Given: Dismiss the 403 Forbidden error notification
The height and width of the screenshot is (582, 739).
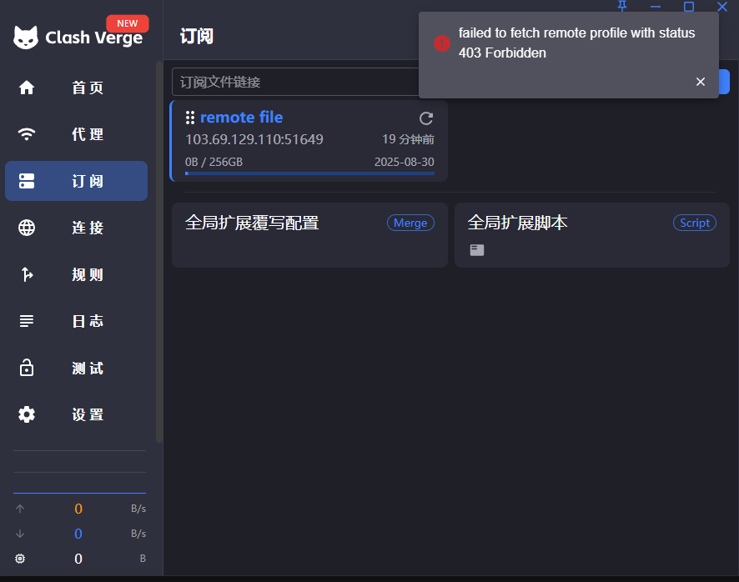Looking at the screenshot, I should tap(701, 82).
